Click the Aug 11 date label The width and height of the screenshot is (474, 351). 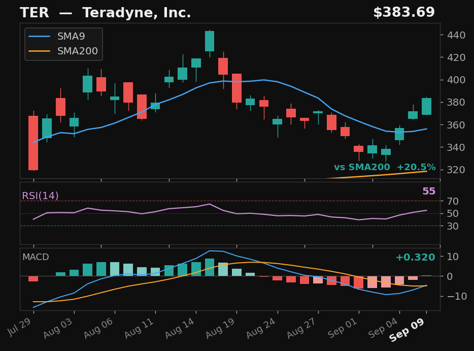139,328
